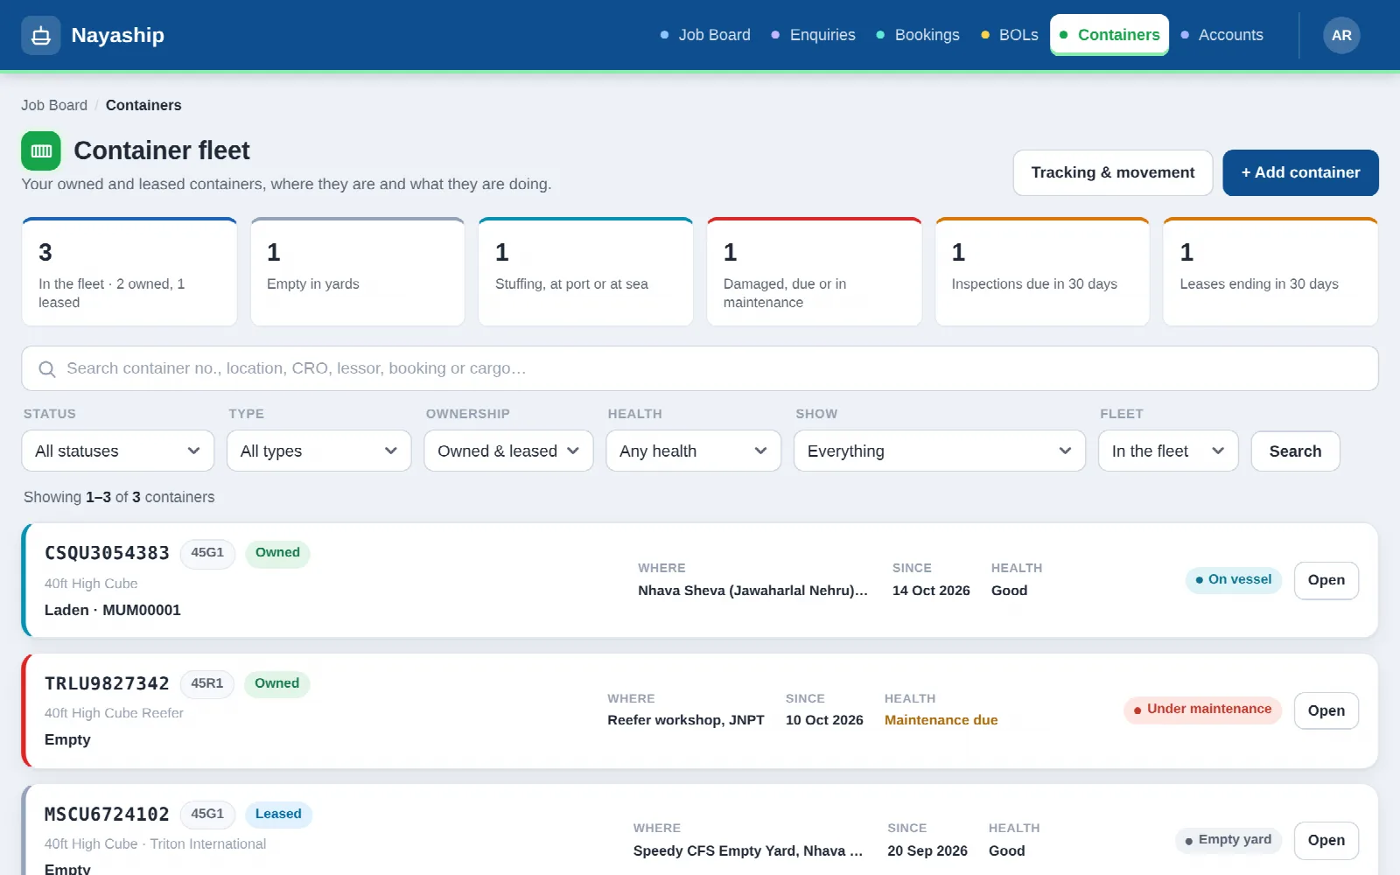The image size is (1400, 875).
Task: Click the Nayaship ship logo icon
Action: [41, 36]
